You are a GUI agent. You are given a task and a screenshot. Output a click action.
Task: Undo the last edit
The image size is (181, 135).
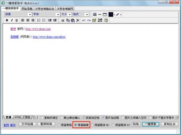coord(84,21)
